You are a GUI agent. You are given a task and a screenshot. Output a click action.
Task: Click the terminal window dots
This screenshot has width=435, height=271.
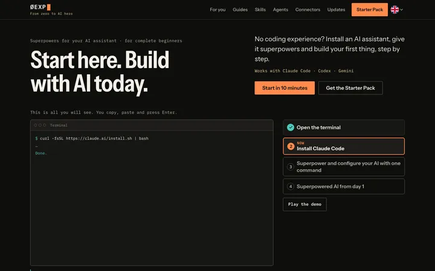(40, 125)
